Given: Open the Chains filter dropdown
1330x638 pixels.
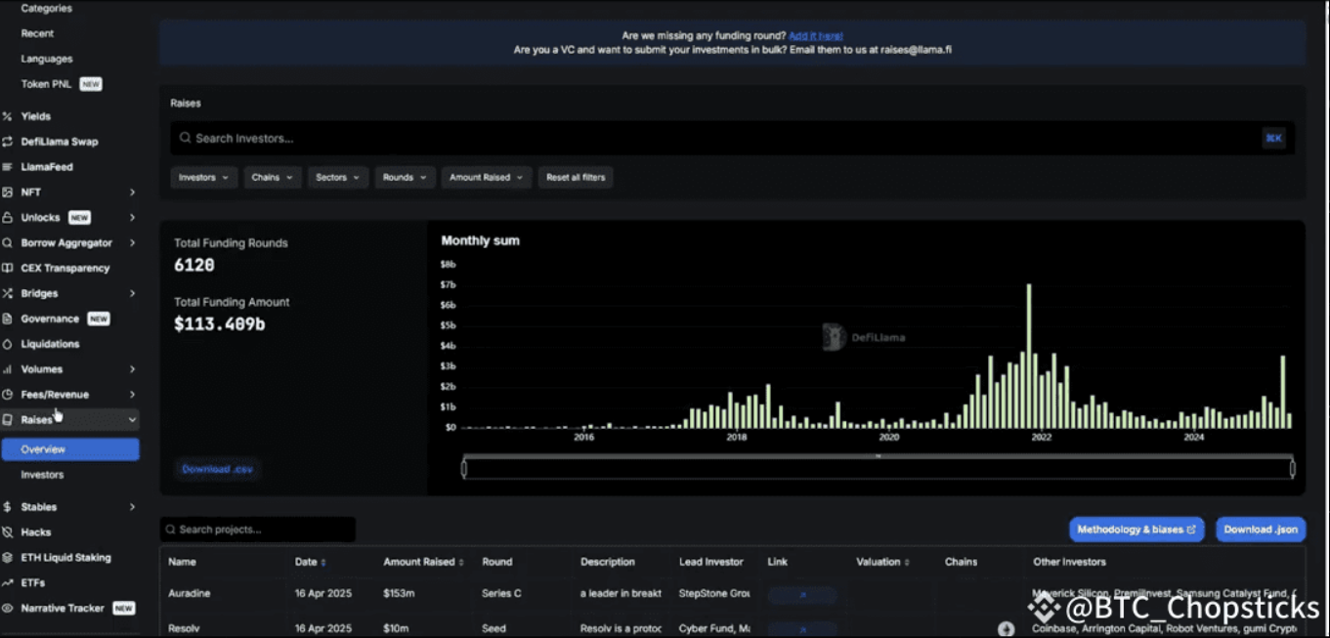Looking at the screenshot, I should 273,178.
